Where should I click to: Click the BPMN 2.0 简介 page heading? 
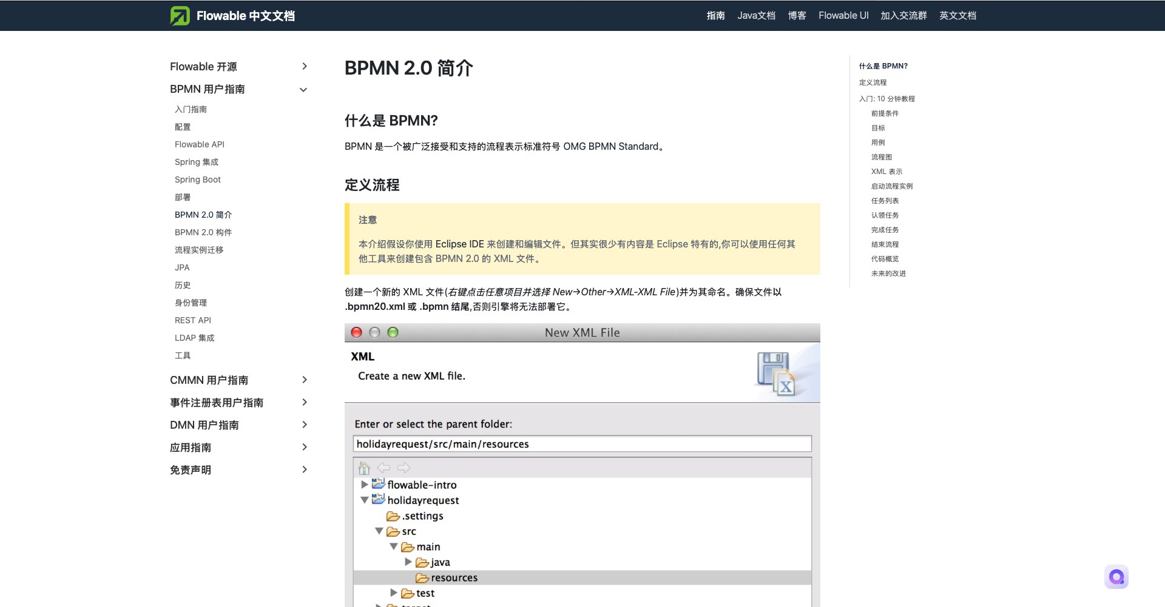tap(409, 68)
